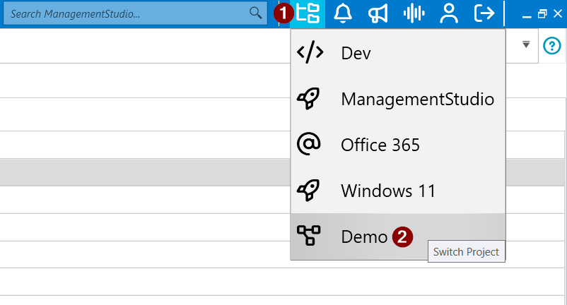Select the Windows 11 project
The height and width of the screenshot is (305, 567).
398,191
